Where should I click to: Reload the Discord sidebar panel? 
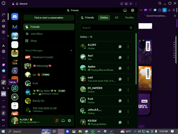(122, 4)
